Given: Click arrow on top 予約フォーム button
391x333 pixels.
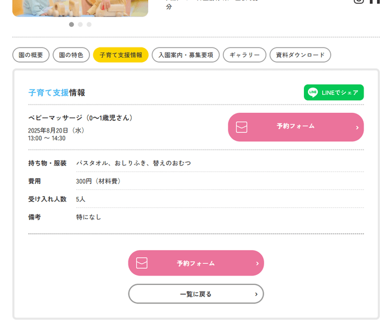Looking at the screenshot, I should coord(357,128).
